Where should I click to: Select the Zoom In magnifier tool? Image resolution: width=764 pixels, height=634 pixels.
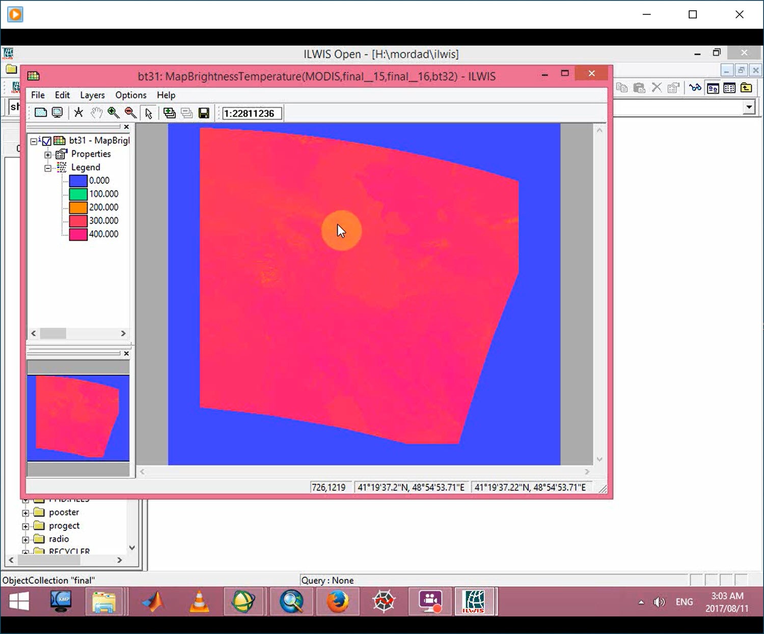113,113
